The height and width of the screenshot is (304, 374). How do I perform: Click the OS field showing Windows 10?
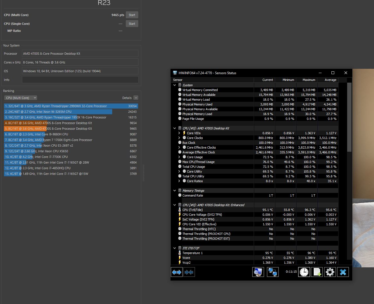(x=80, y=71)
